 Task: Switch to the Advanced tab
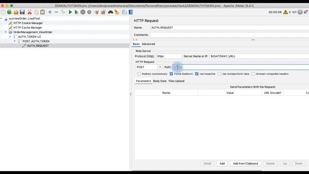(x=148, y=44)
